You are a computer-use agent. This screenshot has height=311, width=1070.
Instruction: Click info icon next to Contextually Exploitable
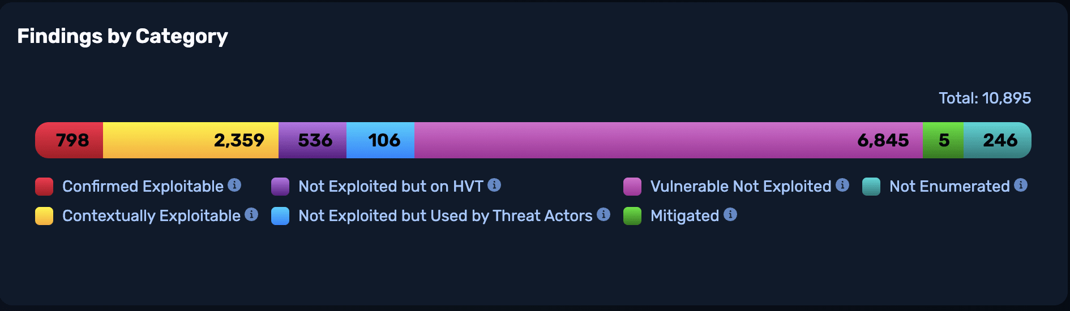pyautogui.click(x=251, y=214)
